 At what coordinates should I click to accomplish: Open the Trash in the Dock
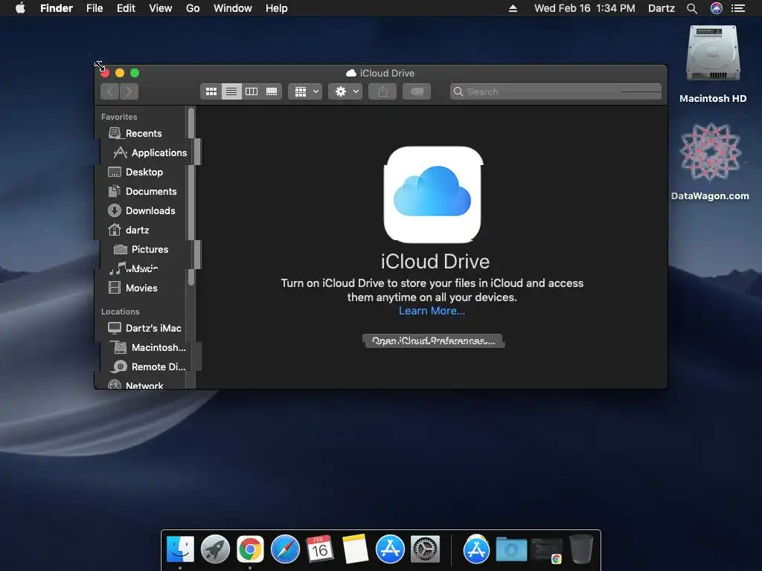tap(581, 549)
